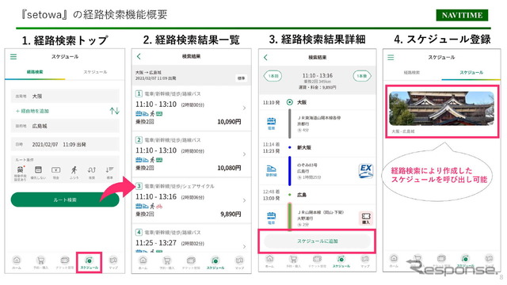The height and width of the screenshot is (285, 507).
Task: Select the cash fare route condition icon
Action: [56, 170]
